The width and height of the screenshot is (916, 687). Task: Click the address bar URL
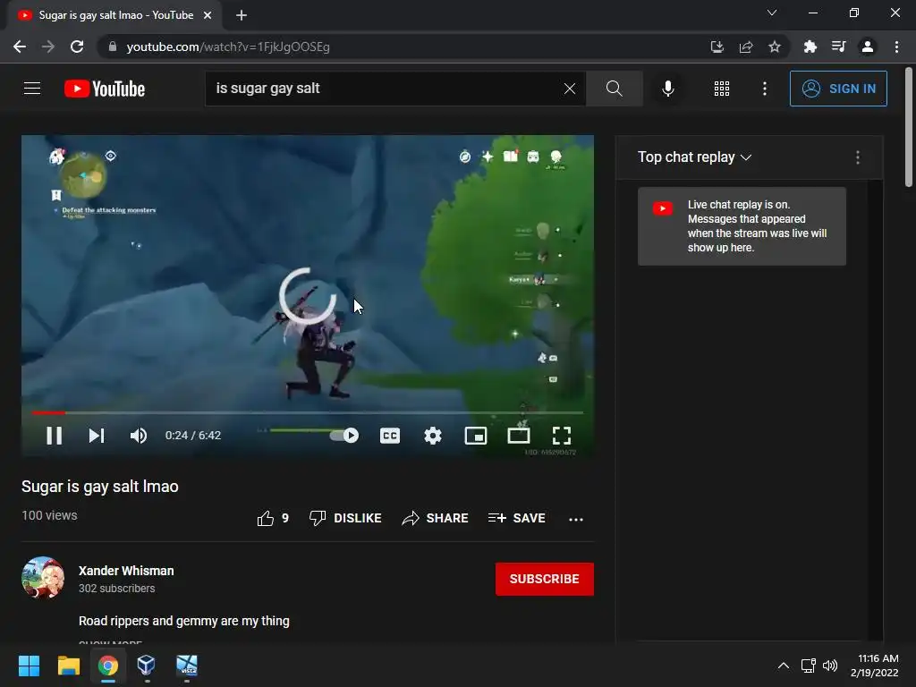pos(228,47)
